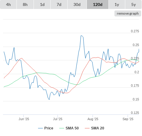Click the green SMA 50 legend marker
The height and width of the screenshot is (136, 142).
click(x=62, y=128)
